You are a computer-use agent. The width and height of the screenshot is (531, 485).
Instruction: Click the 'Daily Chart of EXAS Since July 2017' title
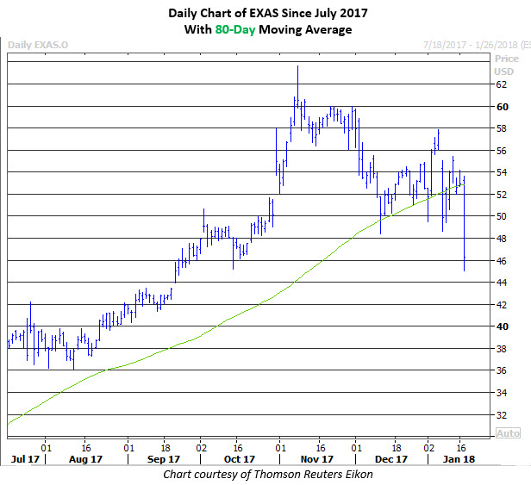268,13
